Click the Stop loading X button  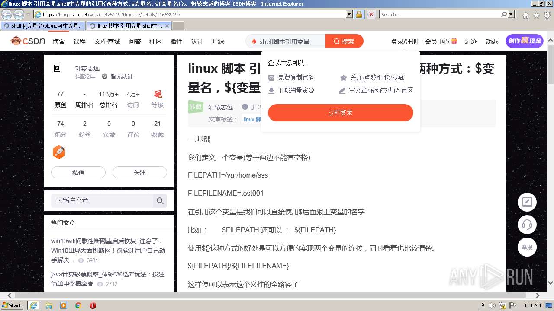(371, 14)
